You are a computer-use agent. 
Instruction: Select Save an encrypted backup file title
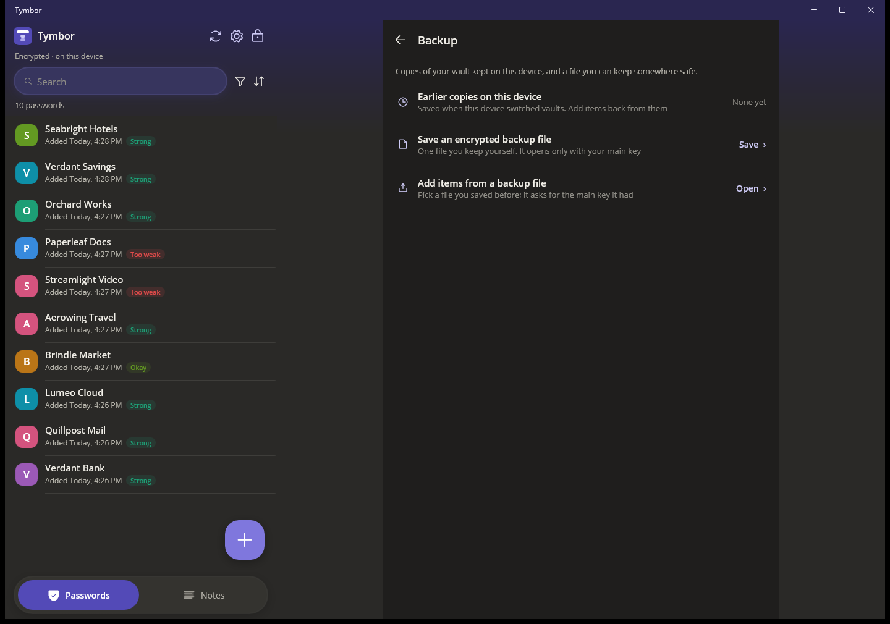pos(485,140)
